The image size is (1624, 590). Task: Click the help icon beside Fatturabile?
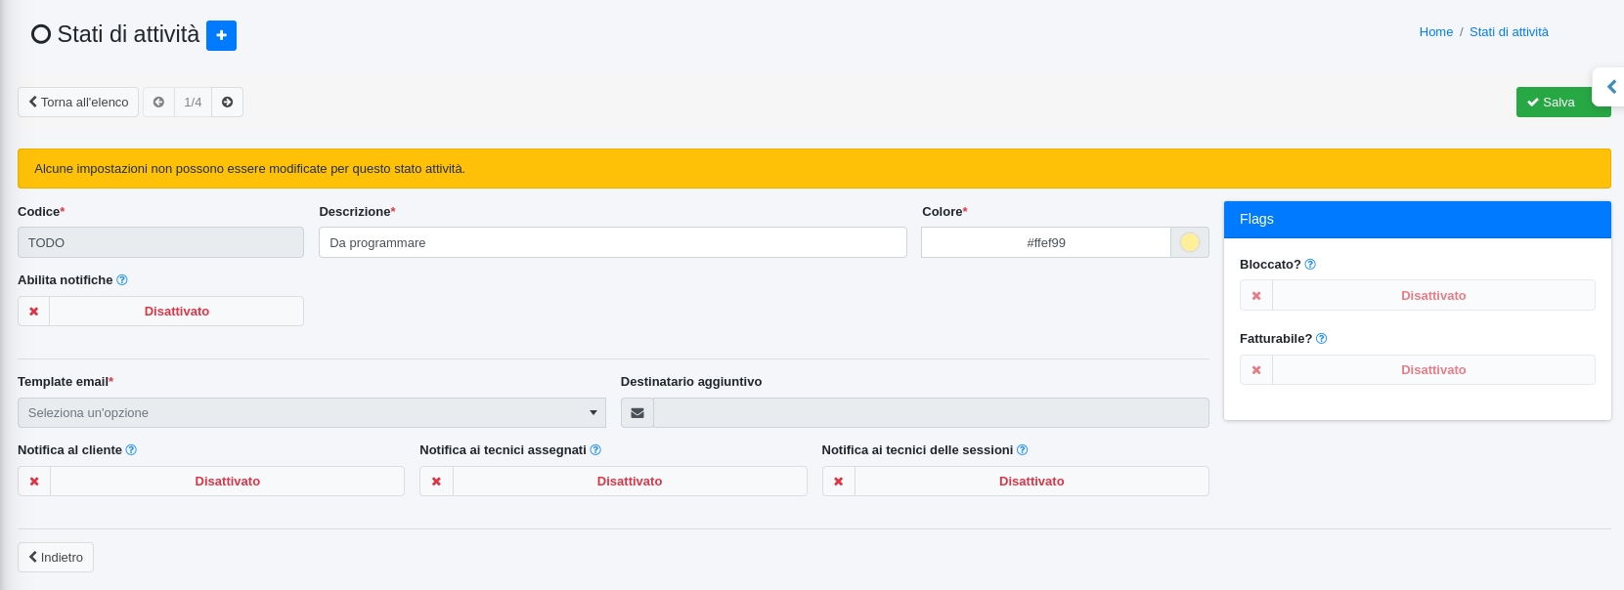pyautogui.click(x=1321, y=339)
